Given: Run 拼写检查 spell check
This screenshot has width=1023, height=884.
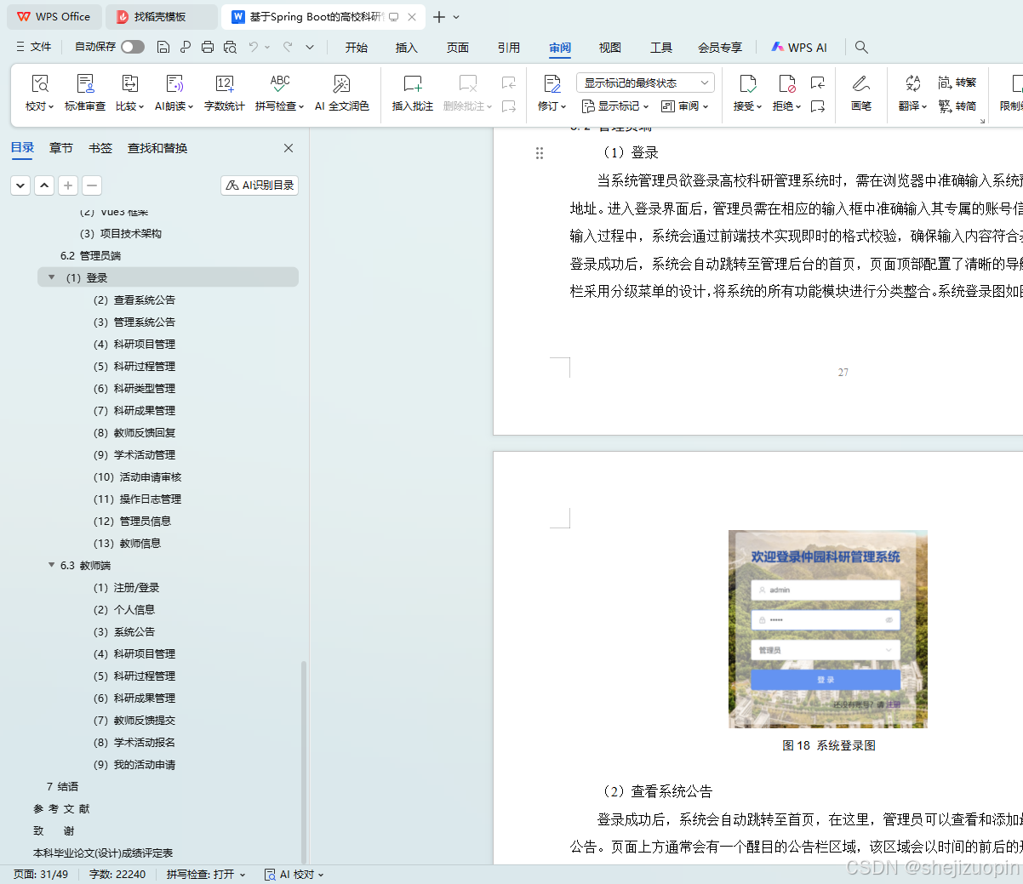Looking at the screenshot, I should click(279, 94).
